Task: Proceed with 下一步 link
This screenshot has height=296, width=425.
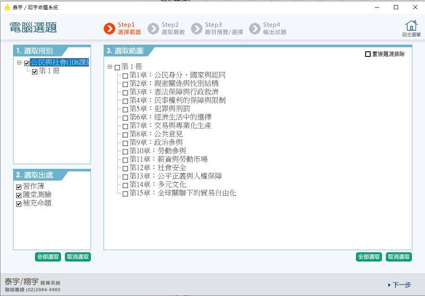Action: point(400,285)
